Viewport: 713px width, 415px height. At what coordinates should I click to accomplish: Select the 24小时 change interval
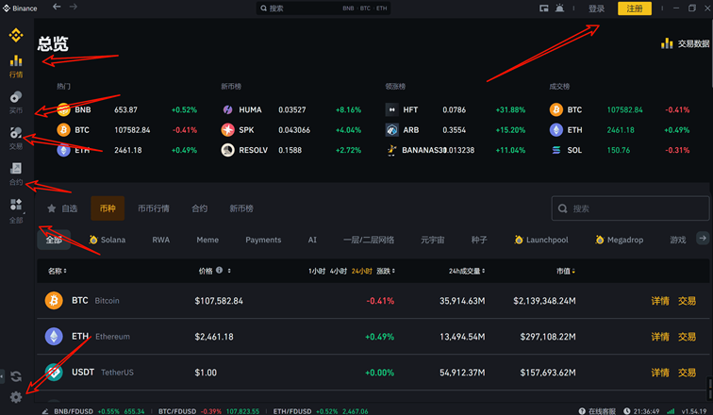pos(361,271)
